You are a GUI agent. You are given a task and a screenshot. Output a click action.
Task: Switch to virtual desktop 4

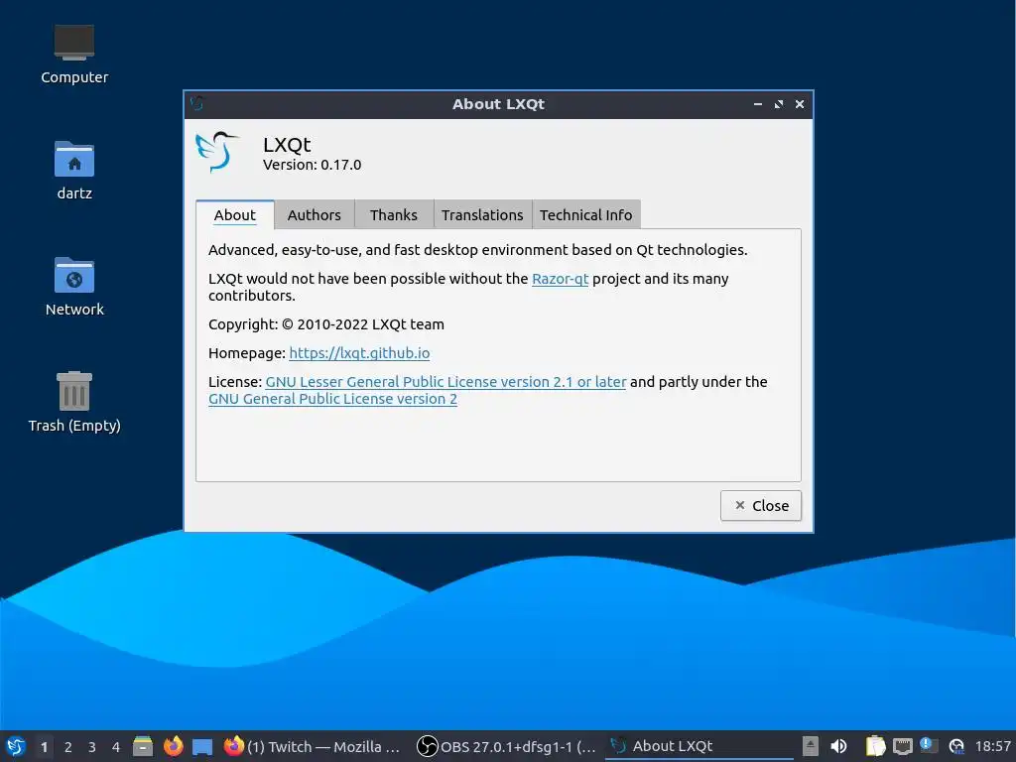116,747
